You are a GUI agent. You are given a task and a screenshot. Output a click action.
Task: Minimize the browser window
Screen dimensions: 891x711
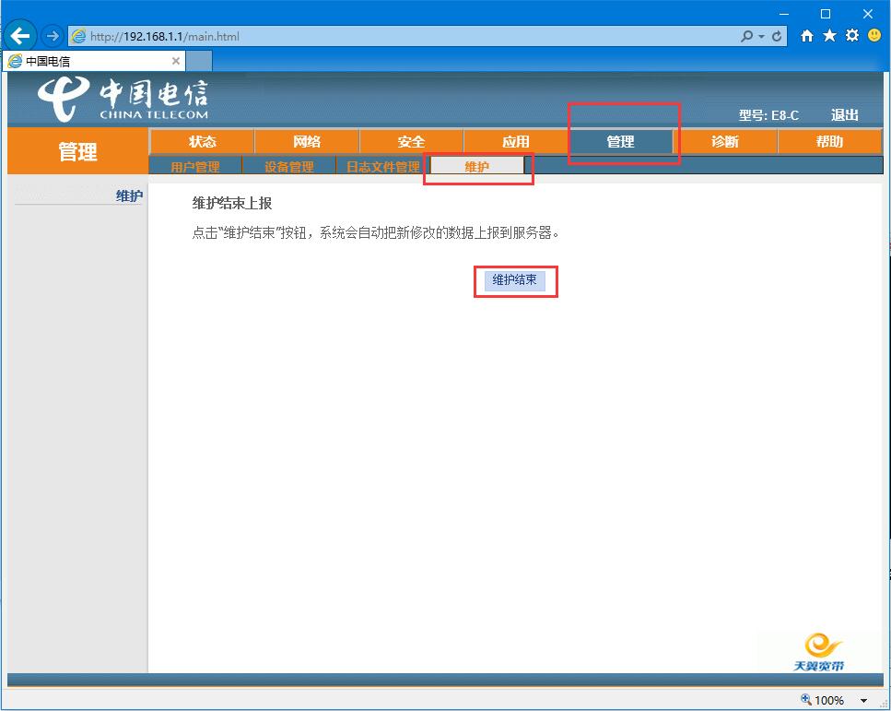pyautogui.click(x=784, y=14)
